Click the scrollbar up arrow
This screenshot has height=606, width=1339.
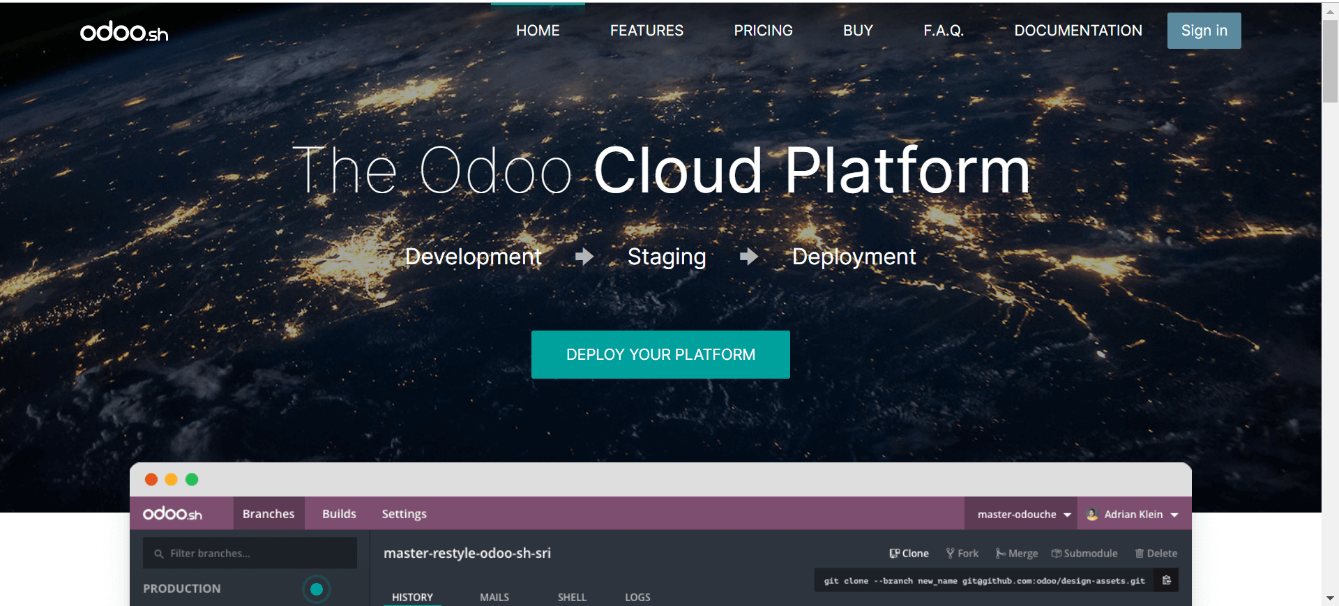(x=1330, y=10)
